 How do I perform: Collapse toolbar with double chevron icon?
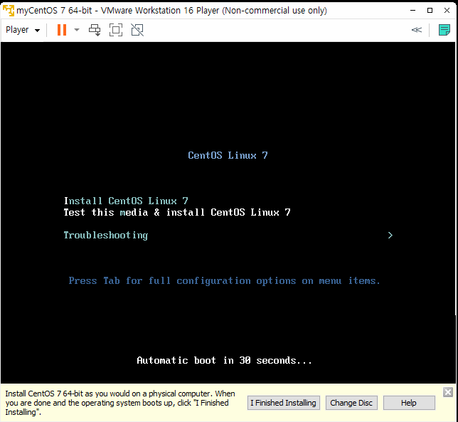tap(417, 30)
